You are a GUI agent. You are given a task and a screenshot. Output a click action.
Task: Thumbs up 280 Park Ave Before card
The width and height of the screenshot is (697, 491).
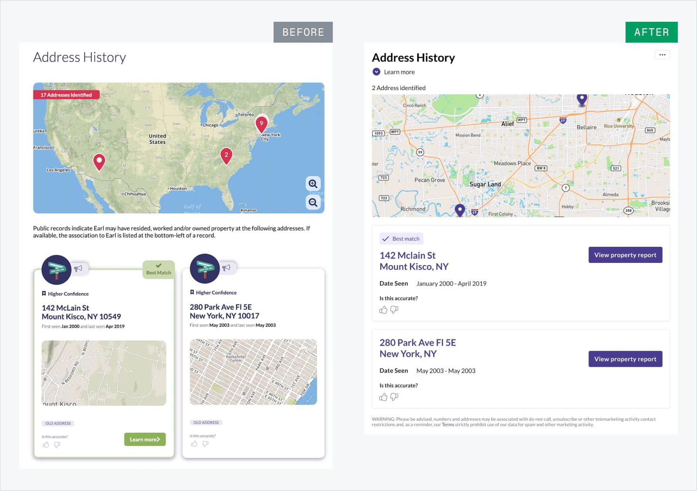click(x=194, y=444)
